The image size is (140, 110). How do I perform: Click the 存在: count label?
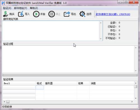tap(113, 31)
